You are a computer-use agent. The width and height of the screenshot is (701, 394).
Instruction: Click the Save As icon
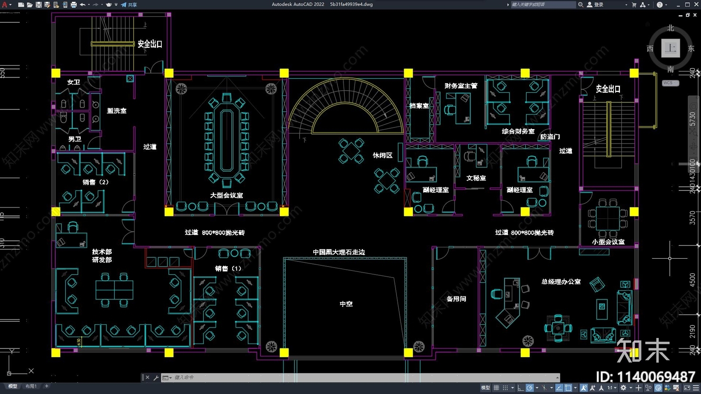(x=47, y=4)
